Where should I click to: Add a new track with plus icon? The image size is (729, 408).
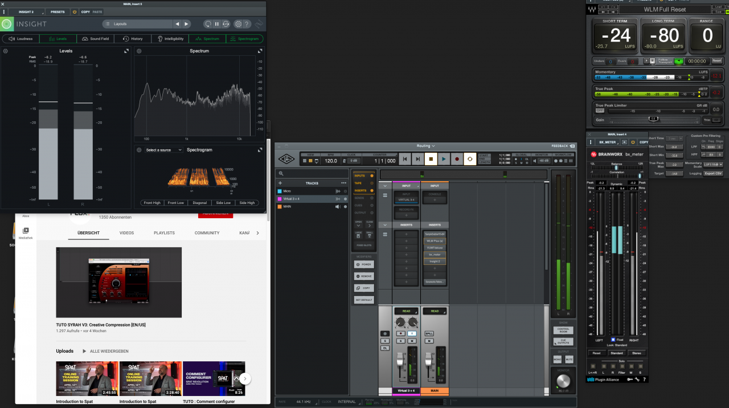[x=280, y=183]
